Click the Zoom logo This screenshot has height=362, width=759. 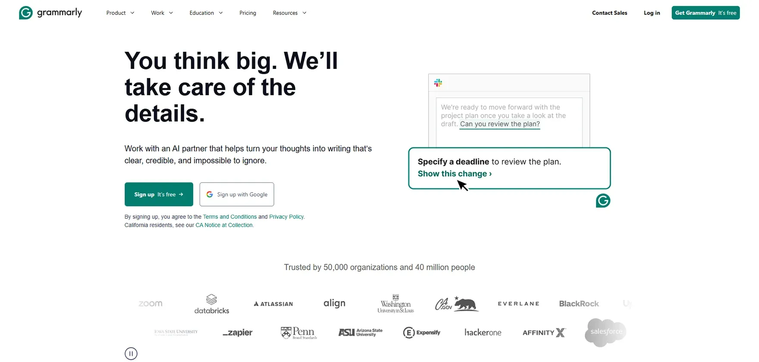click(151, 303)
